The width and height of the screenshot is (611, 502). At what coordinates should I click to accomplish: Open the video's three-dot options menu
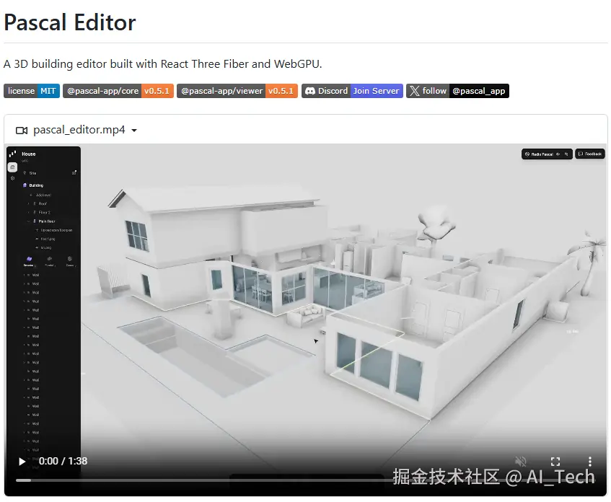[x=590, y=462]
